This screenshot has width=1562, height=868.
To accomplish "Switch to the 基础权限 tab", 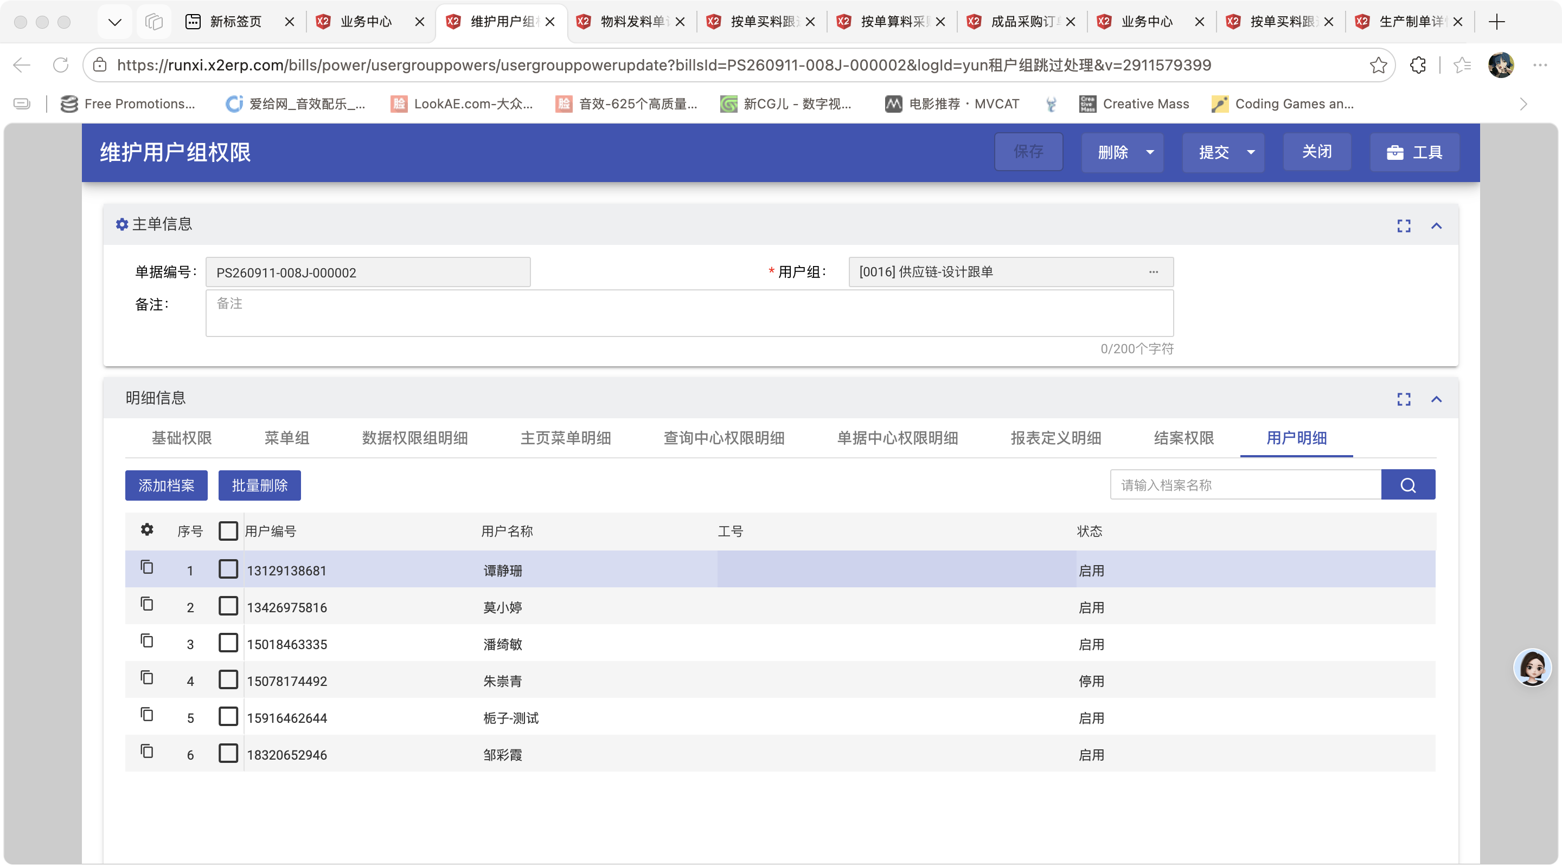I will [181, 438].
